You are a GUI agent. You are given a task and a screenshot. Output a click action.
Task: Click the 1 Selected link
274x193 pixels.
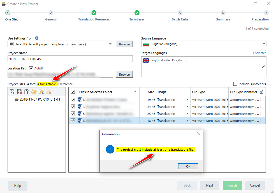259,53
